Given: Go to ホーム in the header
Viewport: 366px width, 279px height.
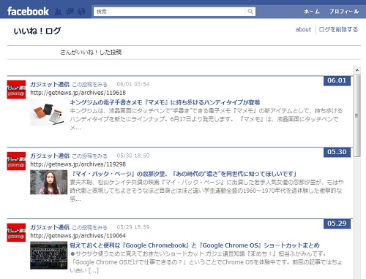Looking at the screenshot, I should click(312, 12).
